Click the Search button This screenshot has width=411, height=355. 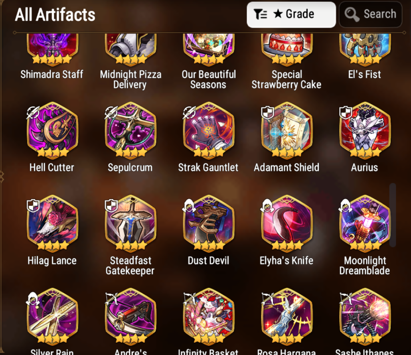370,14
